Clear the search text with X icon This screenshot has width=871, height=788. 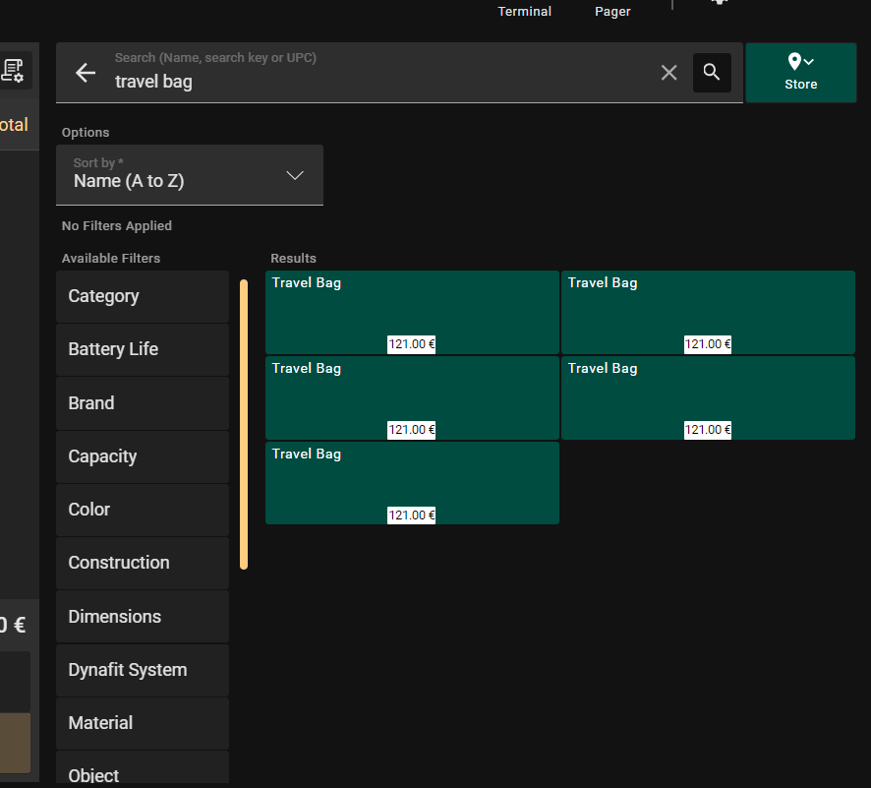pyautogui.click(x=669, y=73)
